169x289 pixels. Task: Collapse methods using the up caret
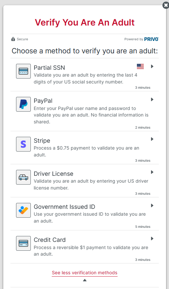click(x=85, y=280)
